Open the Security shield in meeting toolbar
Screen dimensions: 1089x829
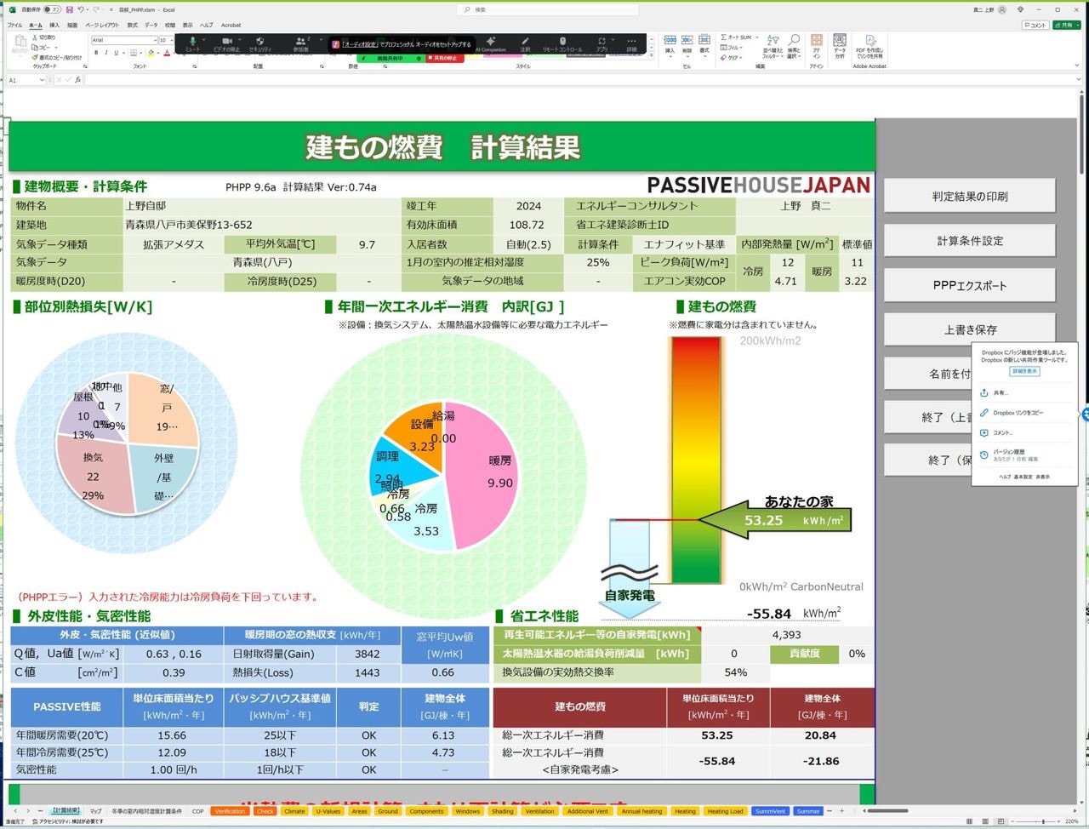click(x=259, y=43)
